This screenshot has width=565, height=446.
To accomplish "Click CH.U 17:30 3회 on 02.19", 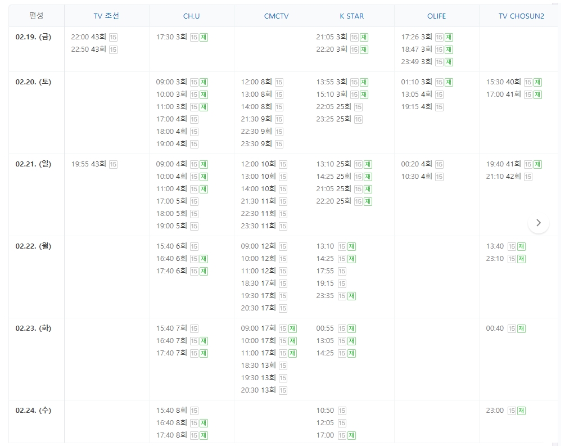I will (x=171, y=37).
